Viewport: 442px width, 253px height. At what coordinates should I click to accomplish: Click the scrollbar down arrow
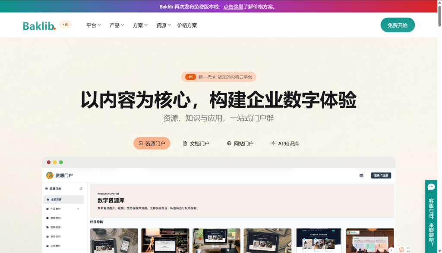pyautogui.click(x=439, y=250)
